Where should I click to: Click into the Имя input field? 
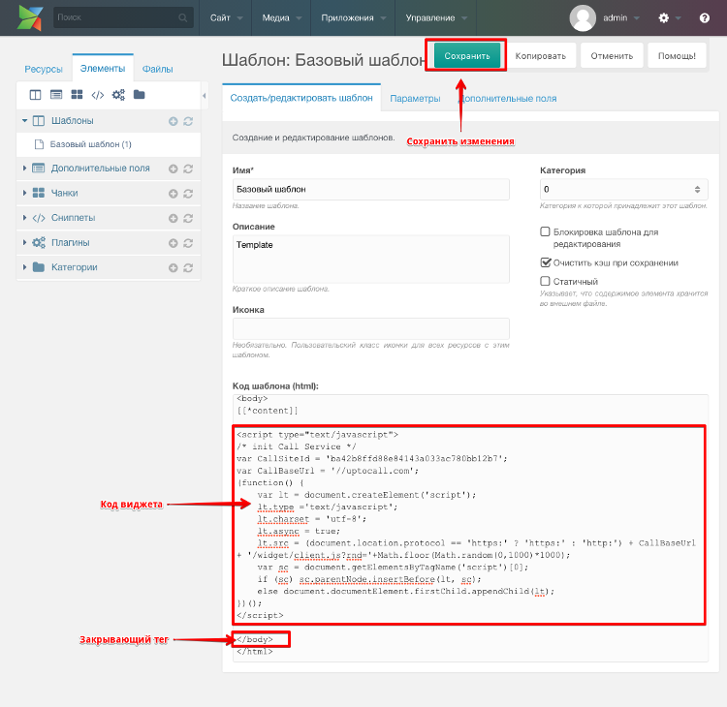click(370, 190)
